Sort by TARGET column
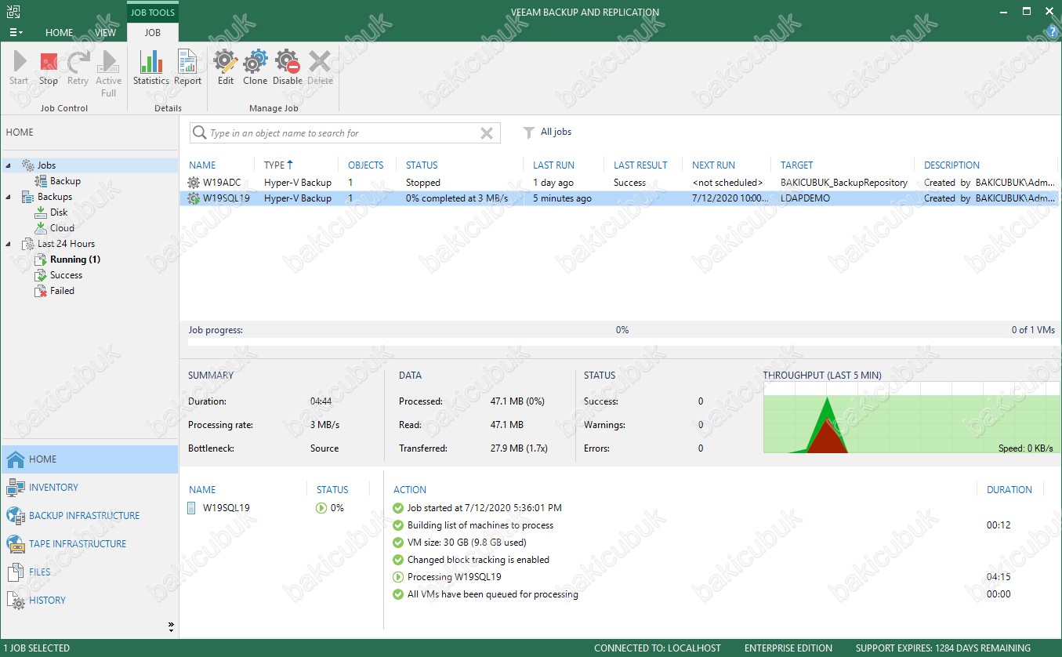 pos(796,165)
